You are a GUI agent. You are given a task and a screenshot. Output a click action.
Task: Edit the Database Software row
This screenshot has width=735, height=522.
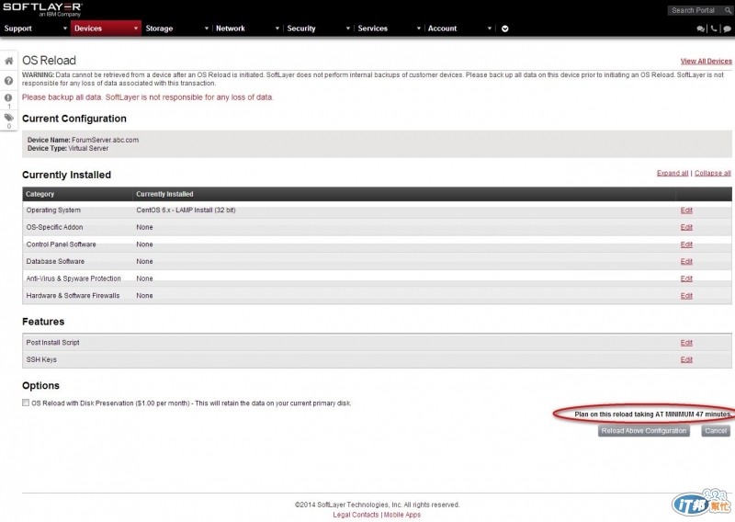[686, 261]
